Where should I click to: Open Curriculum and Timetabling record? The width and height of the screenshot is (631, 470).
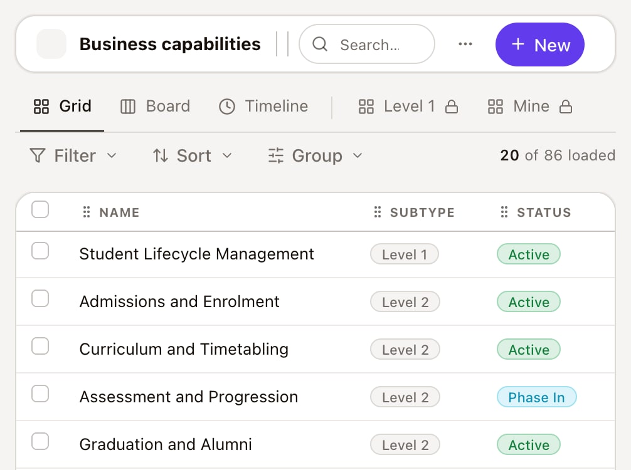(184, 350)
